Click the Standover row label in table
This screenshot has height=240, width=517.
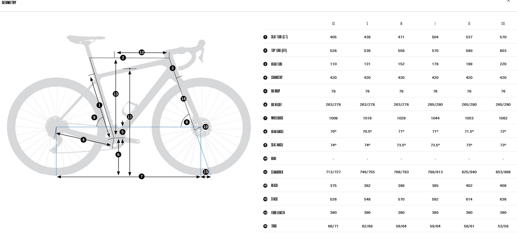[277, 172]
